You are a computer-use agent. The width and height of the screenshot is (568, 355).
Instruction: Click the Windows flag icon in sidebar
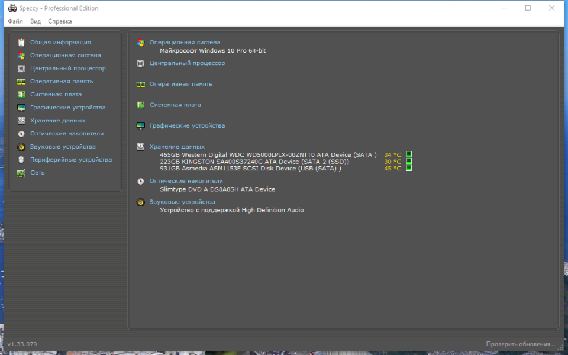pos(21,56)
